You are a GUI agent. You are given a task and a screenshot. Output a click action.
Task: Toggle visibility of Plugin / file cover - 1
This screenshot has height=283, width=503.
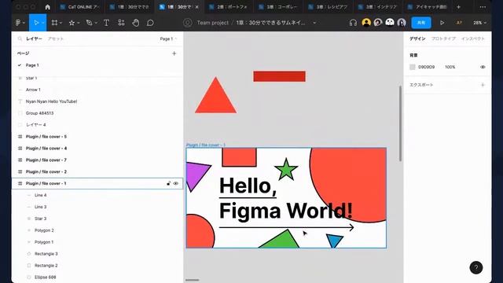coord(176,183)
